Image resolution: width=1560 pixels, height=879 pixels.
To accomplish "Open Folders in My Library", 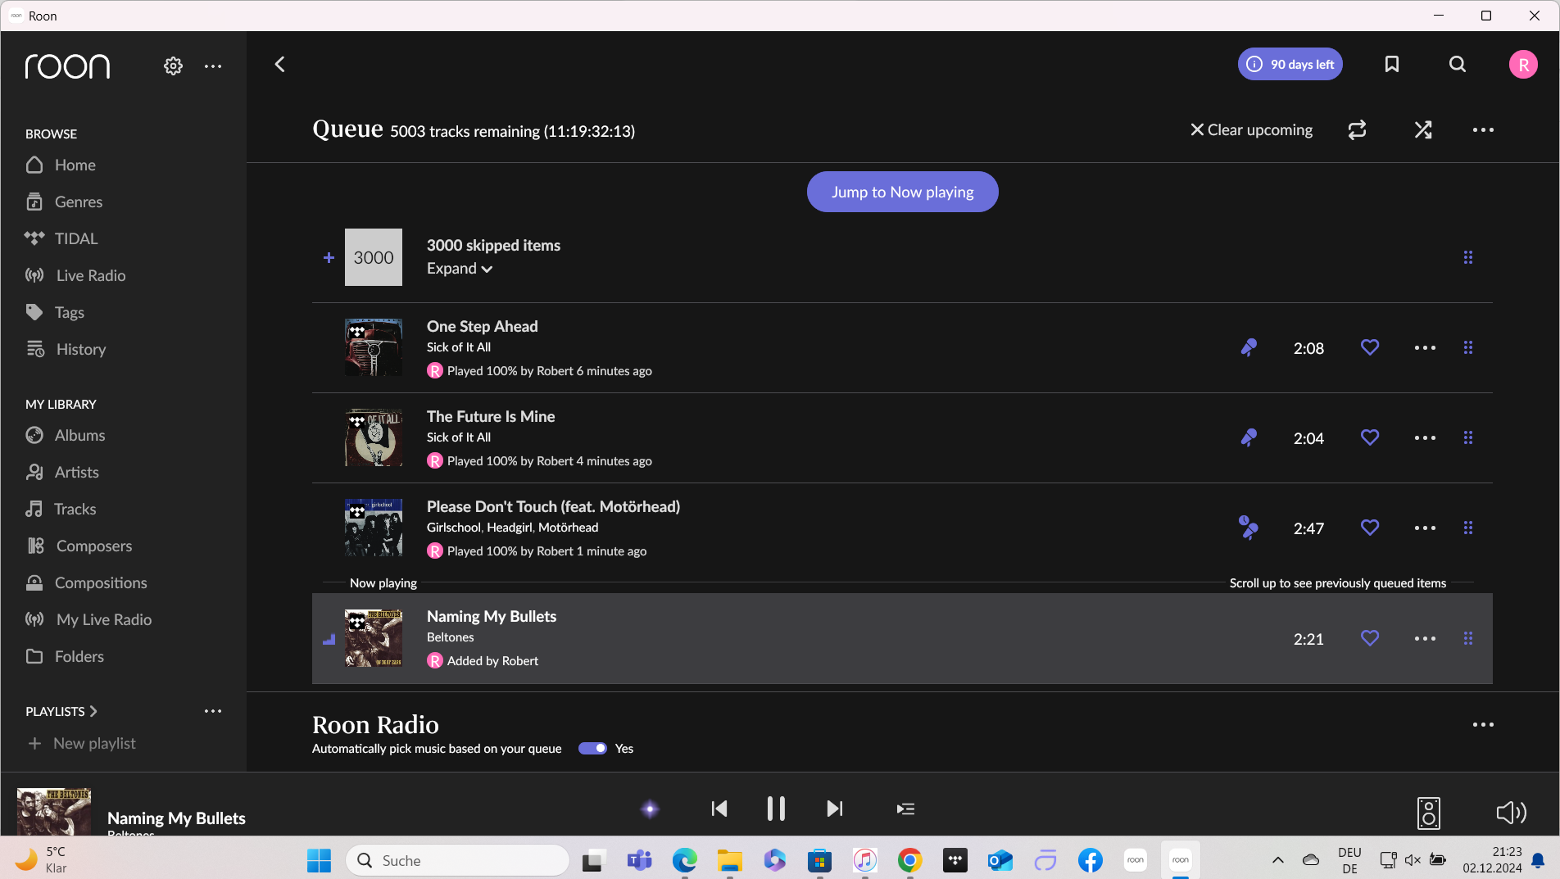I will pyautogui.click(x=65, y=656).
